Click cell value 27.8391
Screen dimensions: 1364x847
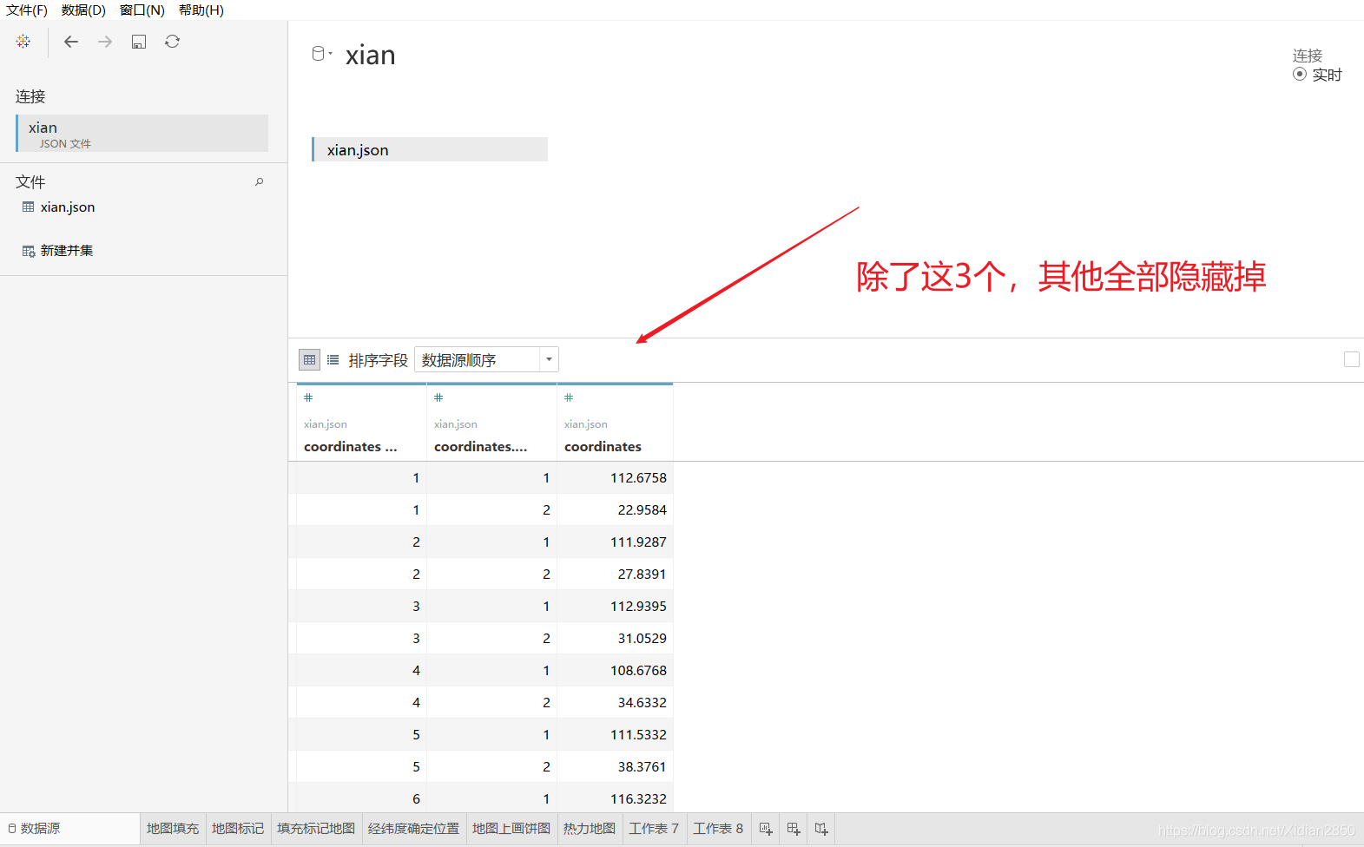pyautogui.click(x=642, y=574)
